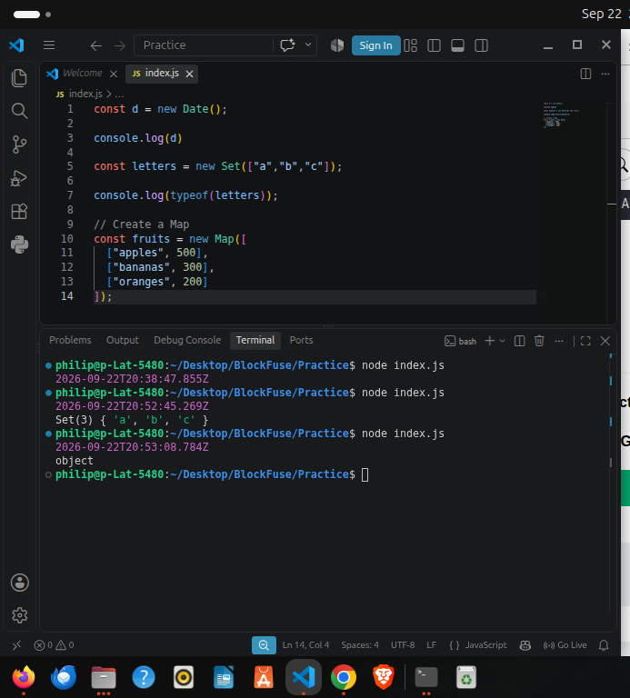The height and width of the screenshot is (698, 630).
Task: Open the hamburger application menu
Action: (49, 45)
